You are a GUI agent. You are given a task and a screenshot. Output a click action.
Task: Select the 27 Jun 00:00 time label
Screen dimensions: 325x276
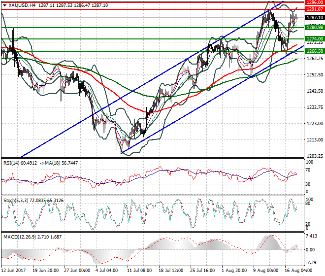(77, 271)
